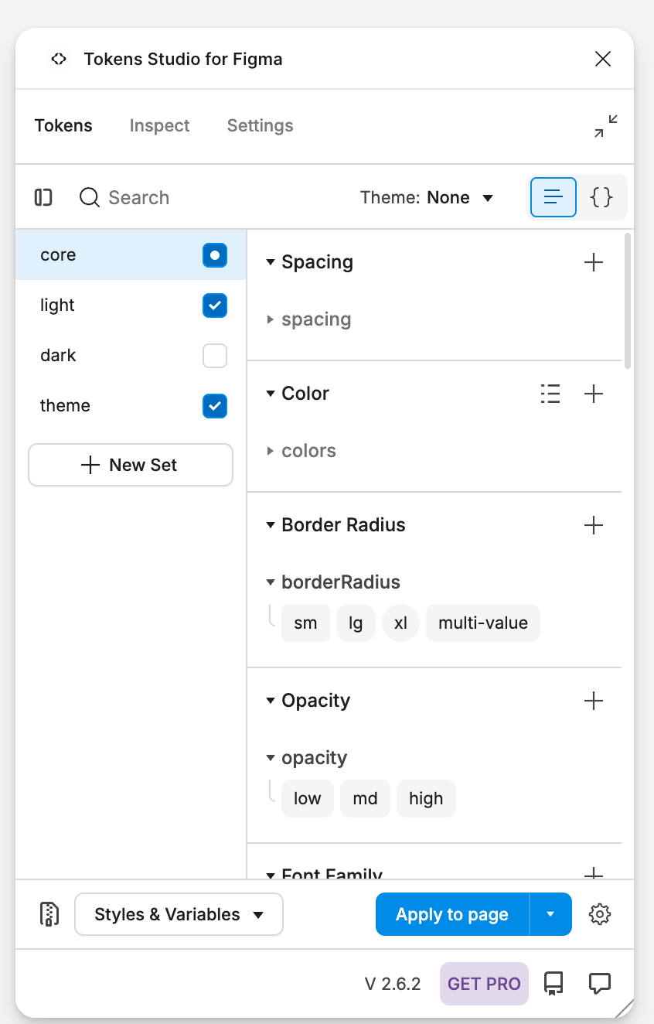This screenshot has width=654, height=1024.
Task: Add a new Spacing token
Action: point(593,262)
